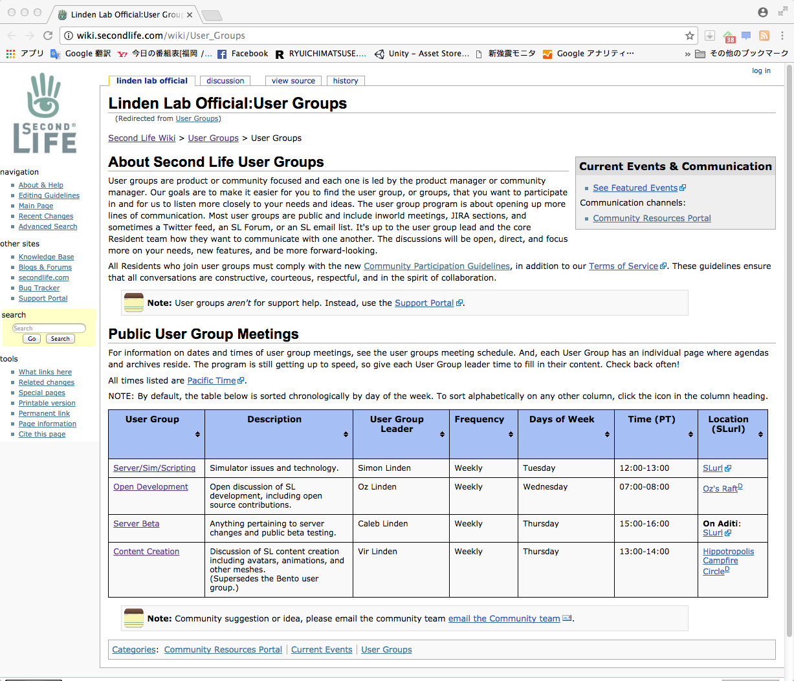
Task: Click the download extension icon in the toolbar
Action: point(710,36)
